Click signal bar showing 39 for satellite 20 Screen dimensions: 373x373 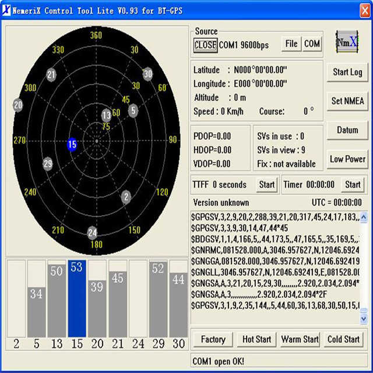(x=97, y=308)
